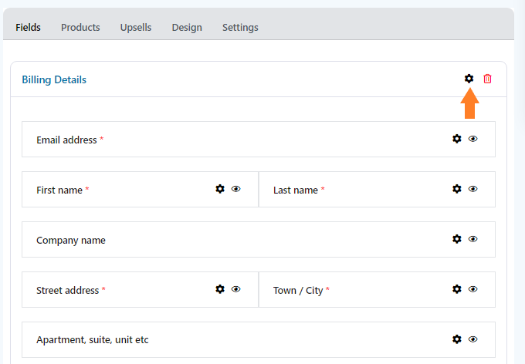Open Apartment, suite, unit field settings
The width and height of the screenshot is (525, 364).
pos(457,339)
